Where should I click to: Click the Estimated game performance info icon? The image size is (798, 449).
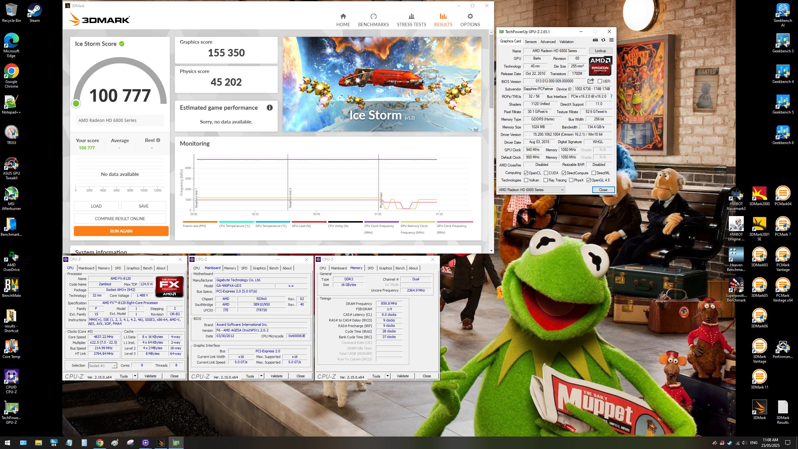pyautogui.click(x=270, y=108)
